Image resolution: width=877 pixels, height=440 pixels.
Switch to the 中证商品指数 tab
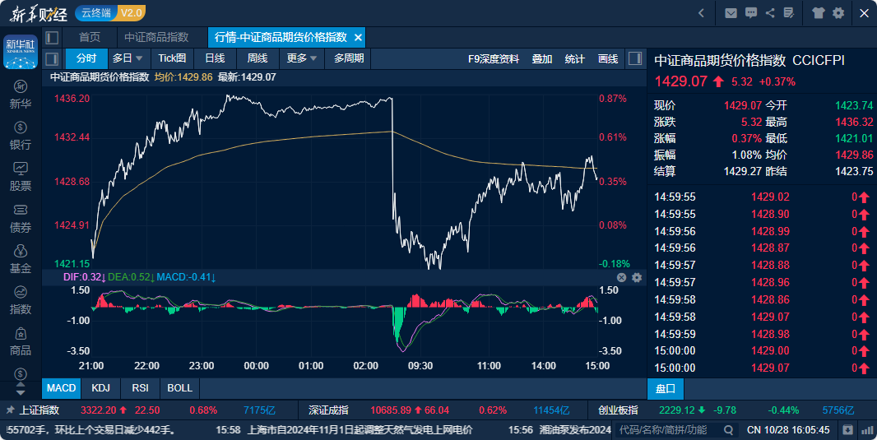click(x=156, y=38)
